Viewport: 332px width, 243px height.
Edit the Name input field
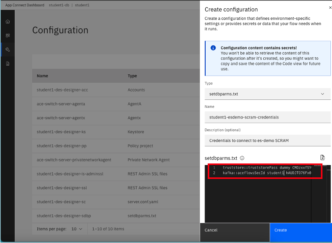[268, 117]
